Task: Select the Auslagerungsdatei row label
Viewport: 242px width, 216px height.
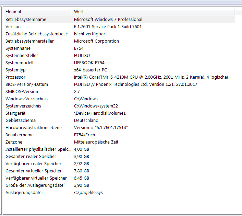Action: click(x=24, y=193)
